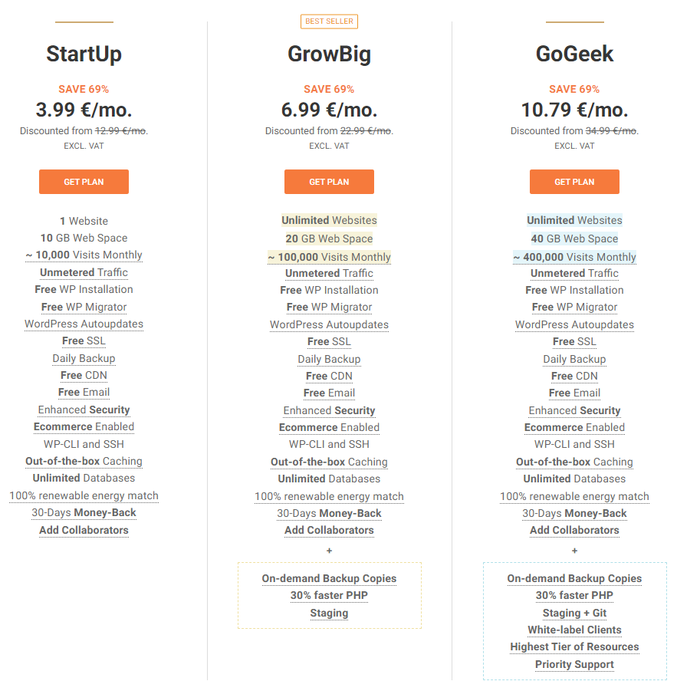Click GoGeek's 'Ecommerce Enabled' feature
Screen dimensions: 677x681
pos(574,427)
